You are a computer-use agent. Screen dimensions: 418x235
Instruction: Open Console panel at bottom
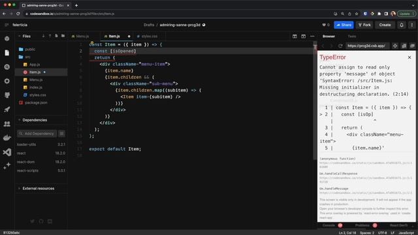pos(329,225)
